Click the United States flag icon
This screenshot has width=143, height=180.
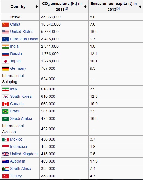tap(5, 32)
